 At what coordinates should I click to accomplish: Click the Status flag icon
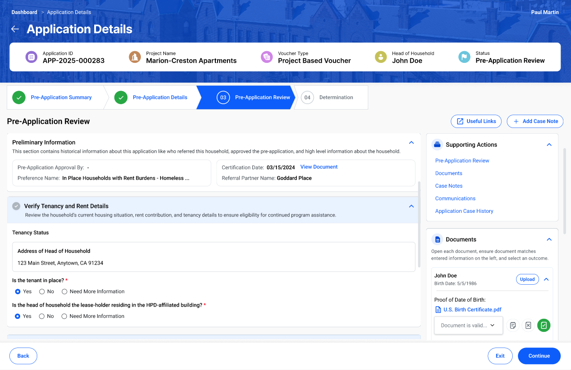(464, 57)
